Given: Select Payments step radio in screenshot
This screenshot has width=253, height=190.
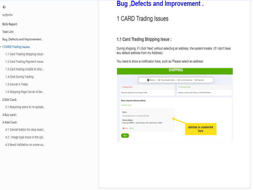Looking at the screenshot, I should (196, 80).
